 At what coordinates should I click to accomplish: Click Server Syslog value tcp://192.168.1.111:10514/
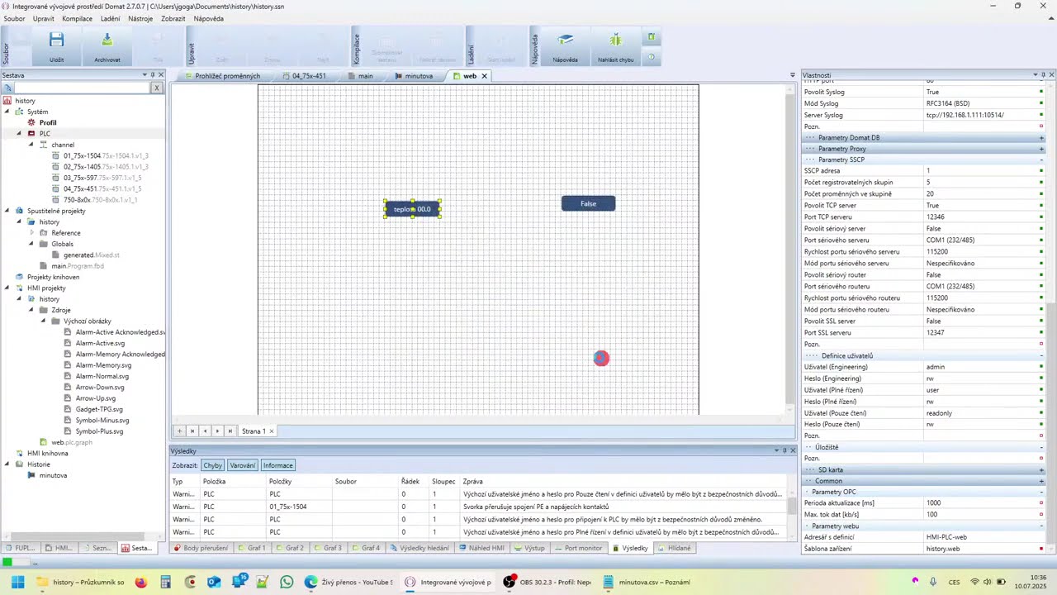965,115
